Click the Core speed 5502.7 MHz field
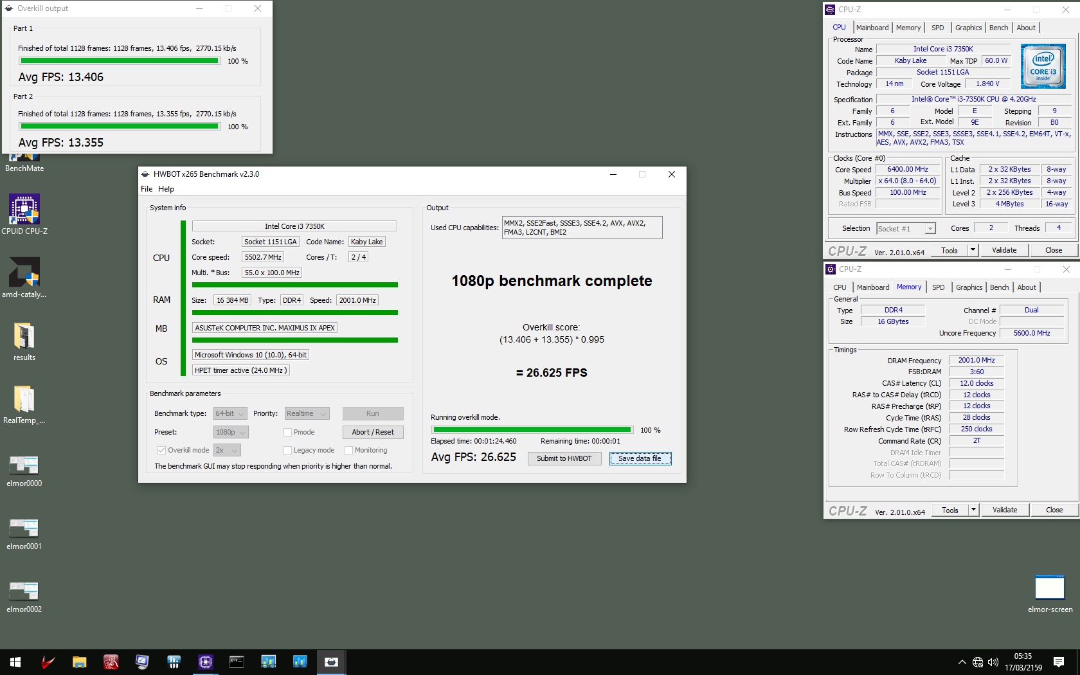 pyautogui.click(x=263, y=257)
